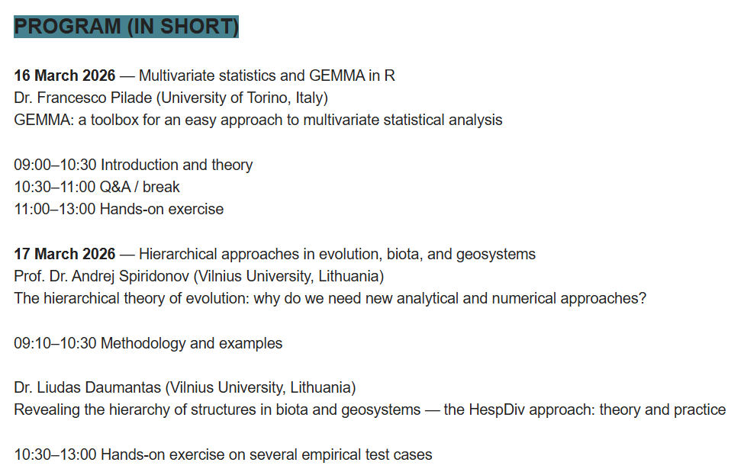The height and width of the screenshot is (472, 744).
Task: Click the 10:30–11:00 Q&A / break line
Action: [97, 187]
